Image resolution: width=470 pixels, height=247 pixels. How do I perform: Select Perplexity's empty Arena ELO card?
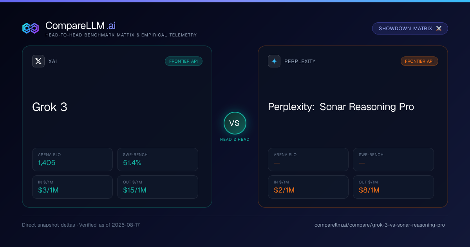(x=308, y=160)
